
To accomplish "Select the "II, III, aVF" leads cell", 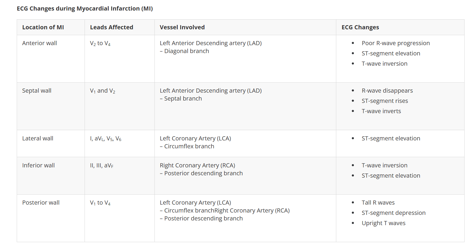I will coord(102,166).
